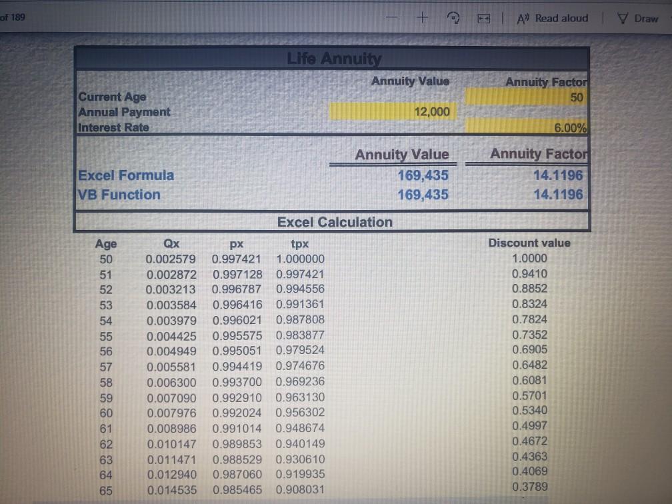This screenshot has width=672, height=504.
Task: Select the Interest Rate label
Action: tap(113, 127)
